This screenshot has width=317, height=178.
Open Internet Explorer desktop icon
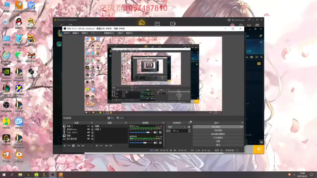point(6,57)
